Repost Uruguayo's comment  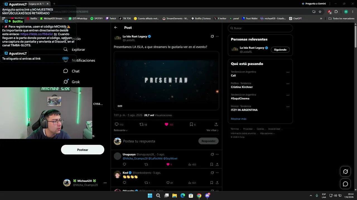[x=146, y=164]
